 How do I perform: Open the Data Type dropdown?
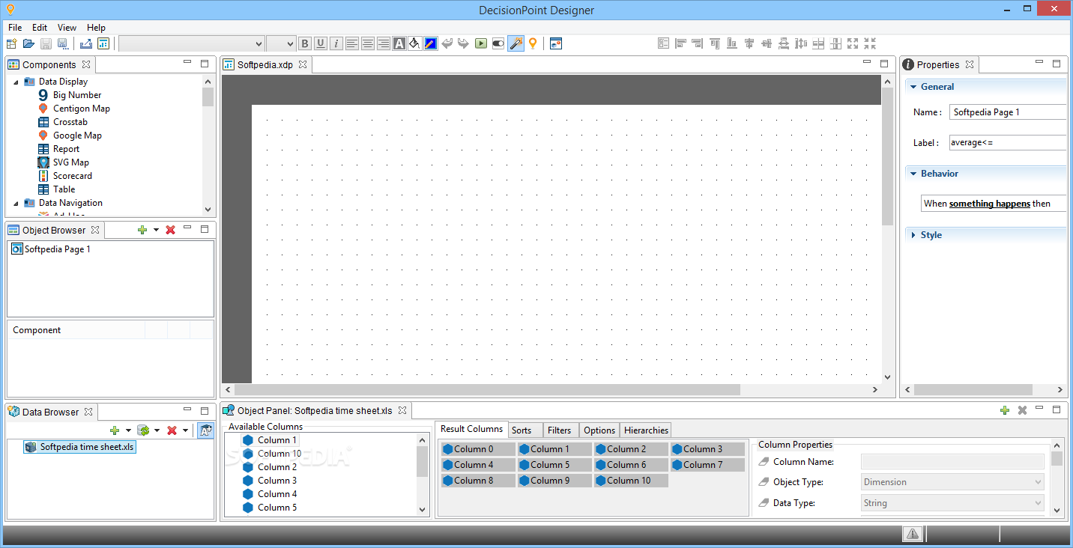952,503
